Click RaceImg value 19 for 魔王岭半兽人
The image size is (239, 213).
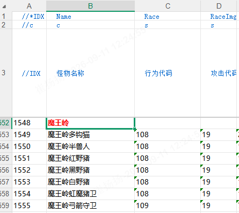(219, 146)
